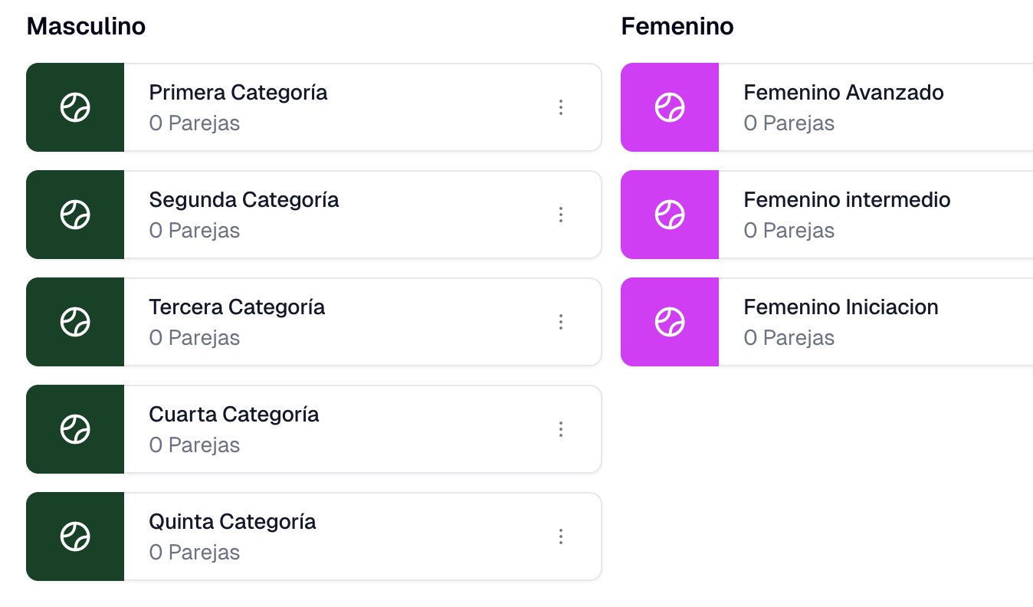
Task: Click the Masculino section heading
Action: coord(86,27)
